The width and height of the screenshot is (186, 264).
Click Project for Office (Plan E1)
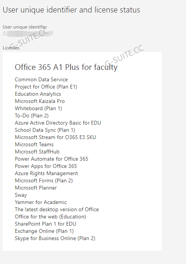[x=46, y=87]
